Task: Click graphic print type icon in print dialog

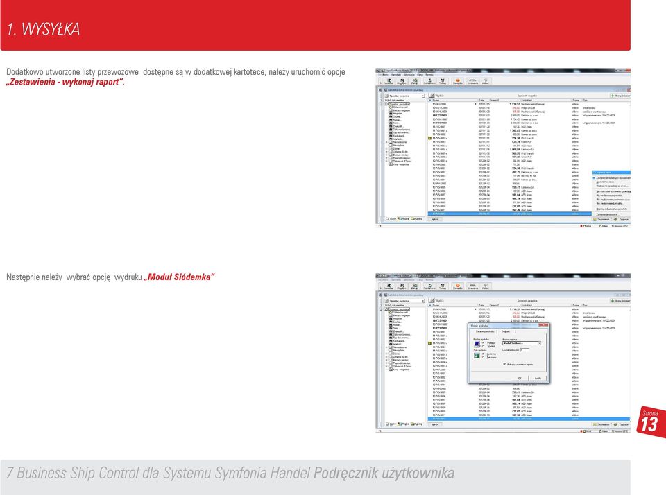Action: point(477,356)
